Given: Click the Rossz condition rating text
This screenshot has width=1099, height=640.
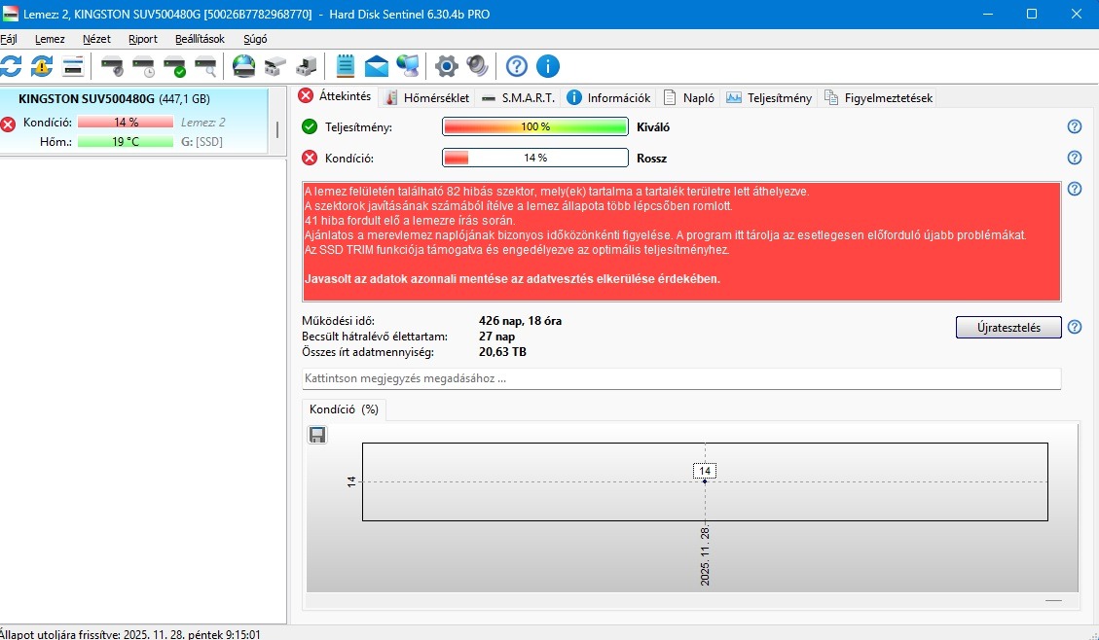Looking at the screenshot, I should coord(652,159).
